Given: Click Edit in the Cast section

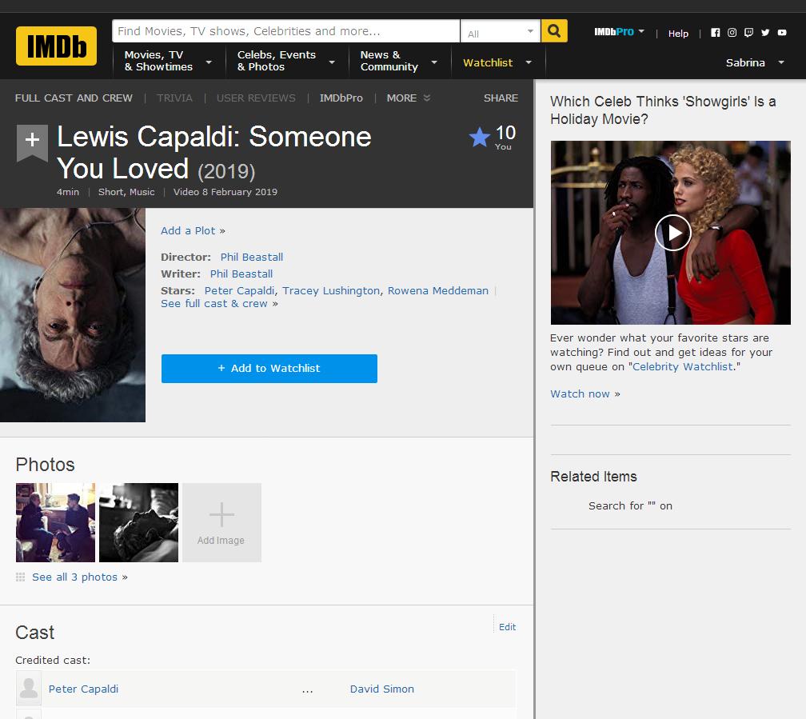Looking at the screenshot, I should (507, 627).
